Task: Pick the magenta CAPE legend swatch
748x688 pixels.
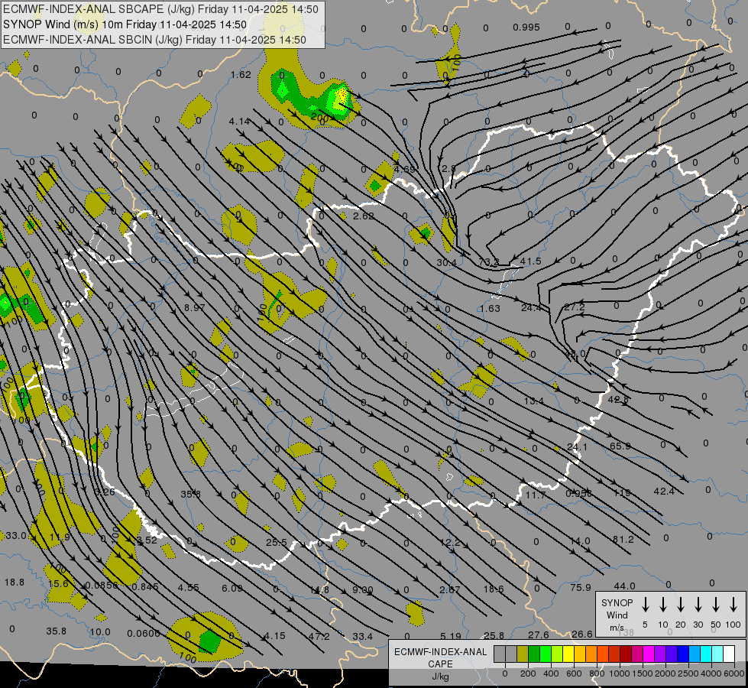Action: pos(649,654)
